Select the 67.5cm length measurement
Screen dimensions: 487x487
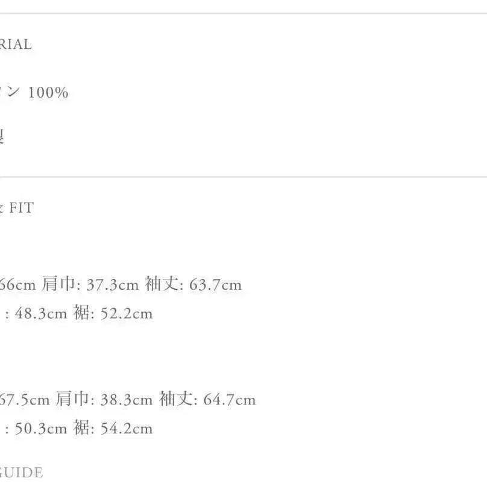25,400
